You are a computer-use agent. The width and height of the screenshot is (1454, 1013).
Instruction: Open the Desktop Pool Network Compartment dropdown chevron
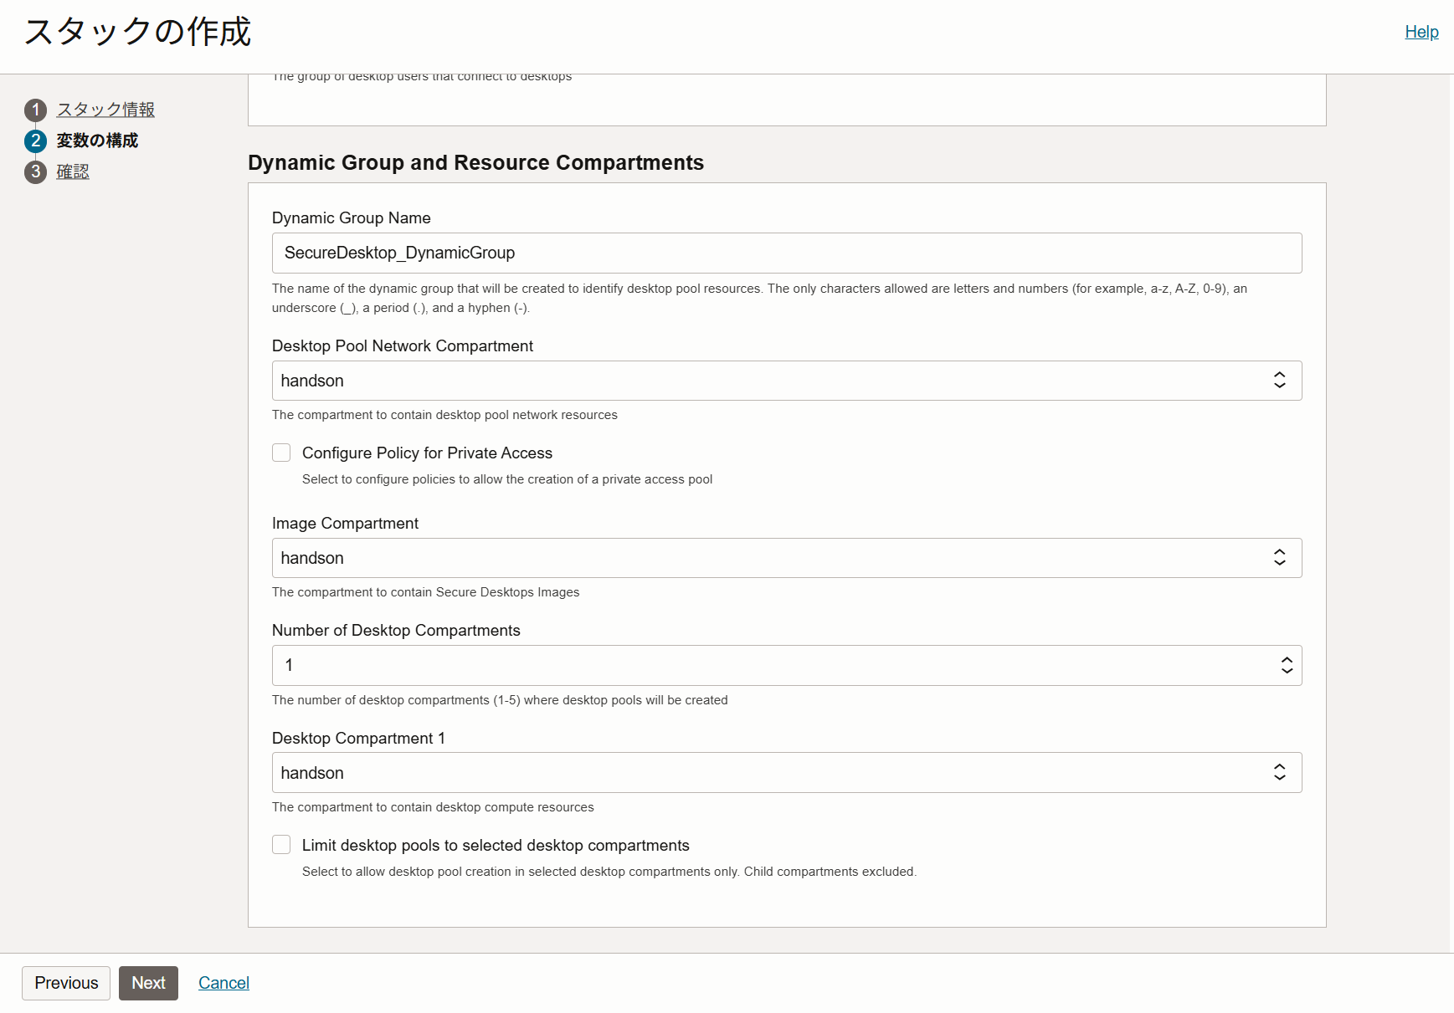(1279, 380)
